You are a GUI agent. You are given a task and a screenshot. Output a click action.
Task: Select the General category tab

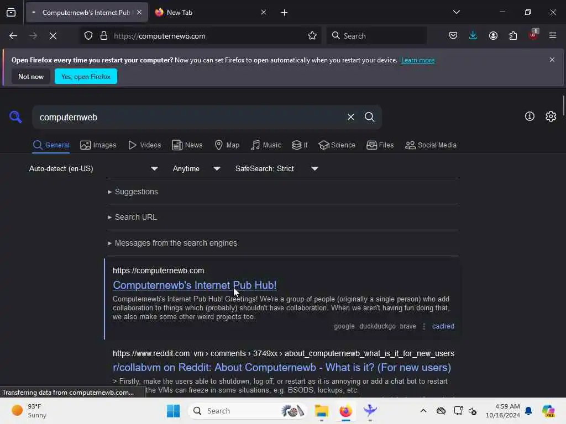coord(51,145)
